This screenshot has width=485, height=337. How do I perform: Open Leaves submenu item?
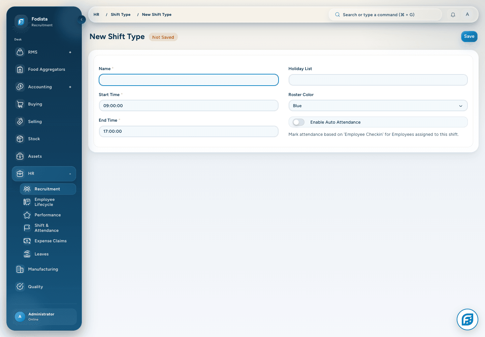coord(48,254)
